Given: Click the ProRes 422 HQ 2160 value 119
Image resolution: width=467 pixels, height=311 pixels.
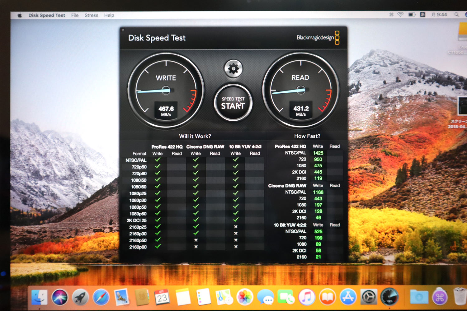Looking at the screenshot, I should 318,178.
